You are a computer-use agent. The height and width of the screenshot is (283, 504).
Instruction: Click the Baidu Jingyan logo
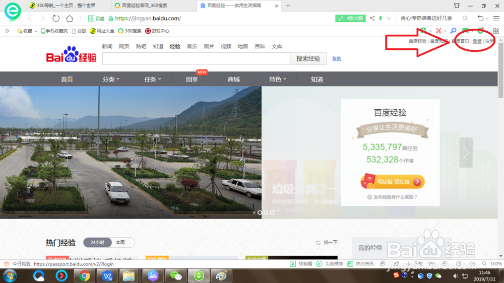tap(72, 54)
